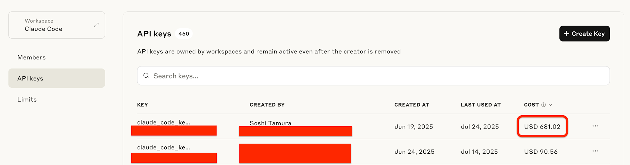Select the USD 681.02 cost value

pyautogui.click(x=542, y=127)
